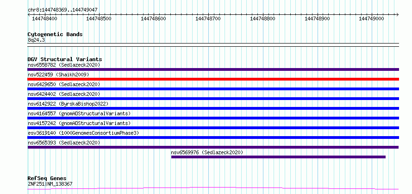Screen dimensions: 412x194
Task: Open the nsv6429650 (Sedlazeck2020) label
Action: tap(64, 84)
